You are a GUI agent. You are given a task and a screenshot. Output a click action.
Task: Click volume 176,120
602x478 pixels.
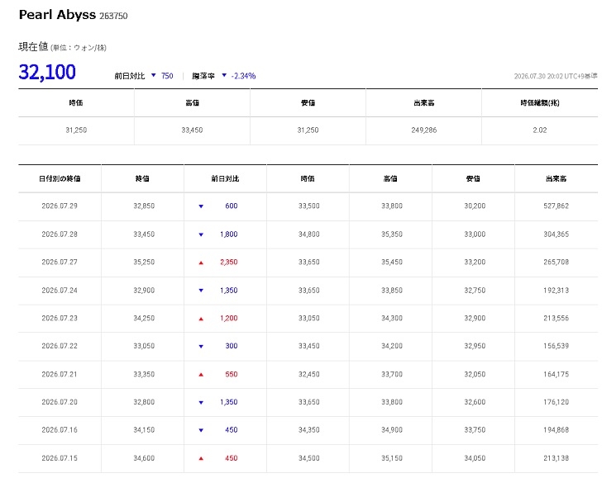point(556,402)
